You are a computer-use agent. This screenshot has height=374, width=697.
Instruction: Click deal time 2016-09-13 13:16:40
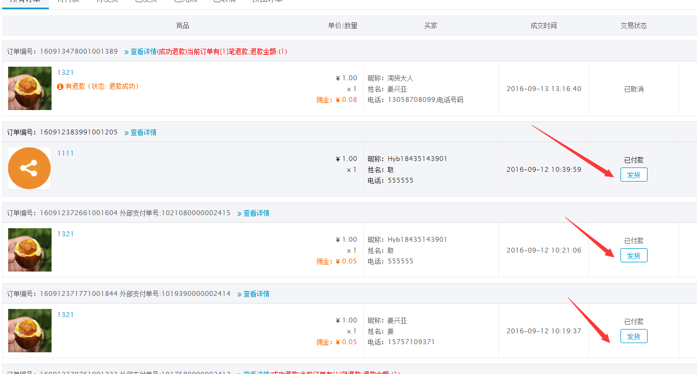click(544, 89)
